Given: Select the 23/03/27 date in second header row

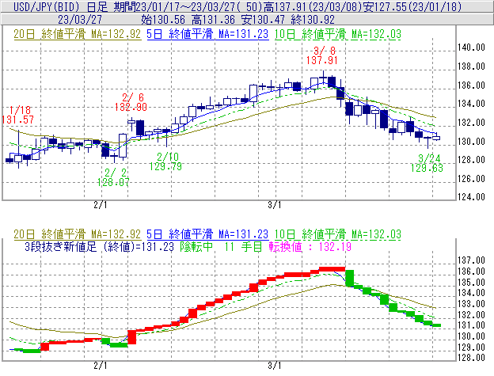Looking at the screenshot, I should (80, 20).
